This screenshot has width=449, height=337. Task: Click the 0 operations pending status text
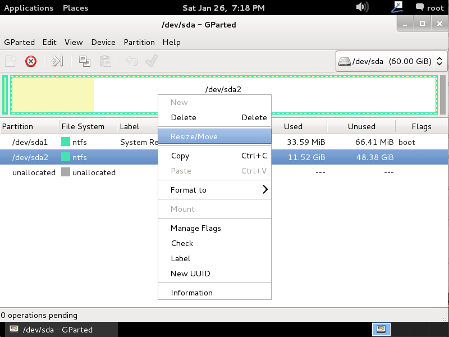tap(39, 315)
